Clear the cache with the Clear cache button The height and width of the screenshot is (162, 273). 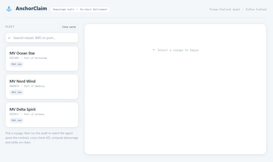[x=69, y=27]
